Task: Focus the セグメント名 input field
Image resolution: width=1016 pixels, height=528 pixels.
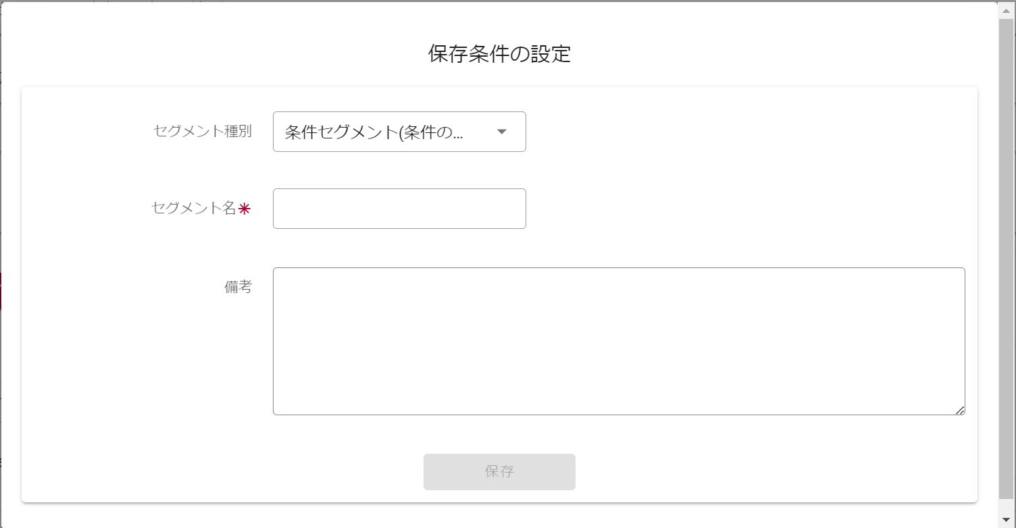Action: (x=399, y=209)
